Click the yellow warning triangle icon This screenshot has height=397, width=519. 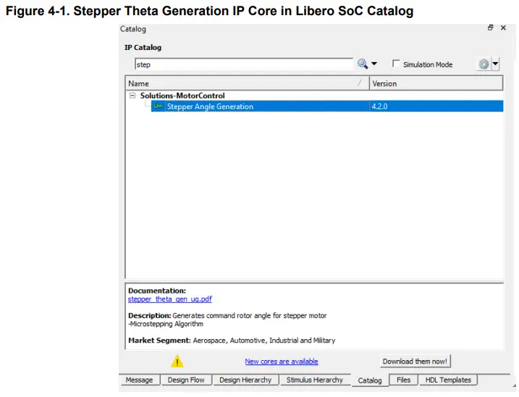pyautogui.click(x=177, y=362)
